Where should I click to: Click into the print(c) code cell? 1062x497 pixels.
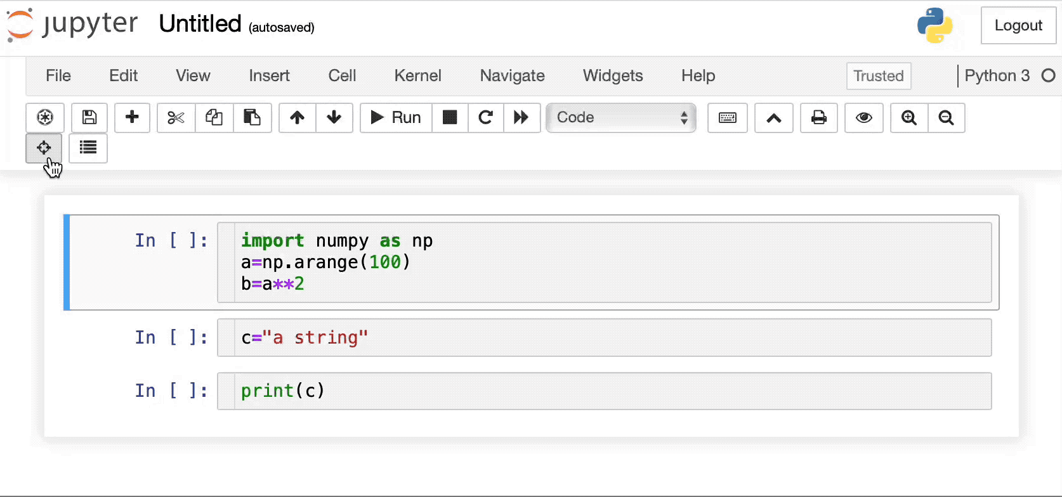[604, 391]
